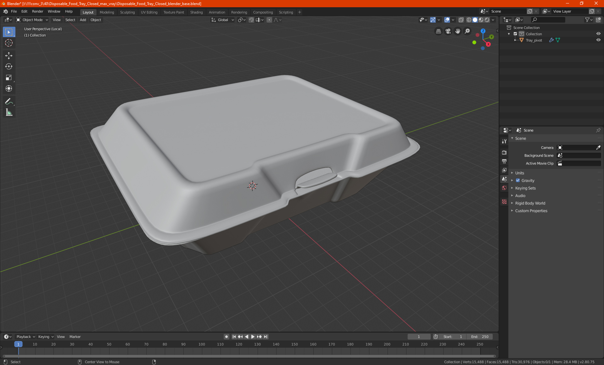The image size is (604, 365).
Task: Toggle X-ray mode
Action: [x=461, y=20]
